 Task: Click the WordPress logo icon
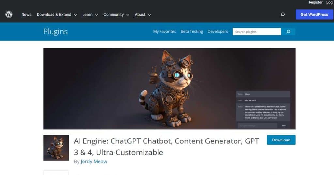(9, 14)
